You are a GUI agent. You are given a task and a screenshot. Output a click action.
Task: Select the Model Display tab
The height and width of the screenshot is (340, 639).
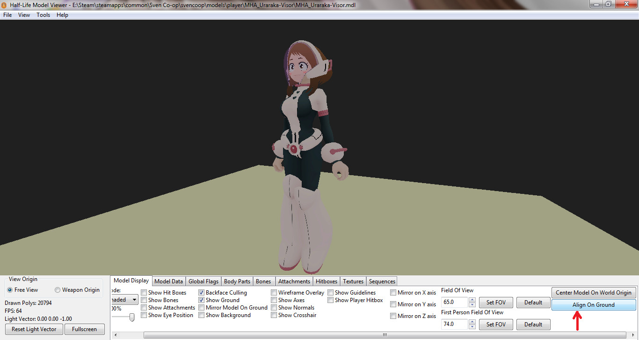tap(131, 281)
